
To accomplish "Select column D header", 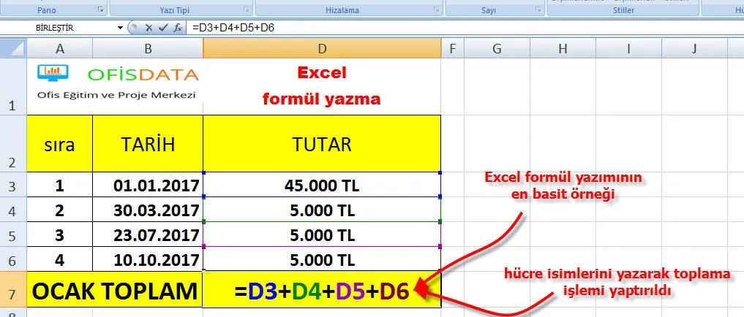I will 322,49.
